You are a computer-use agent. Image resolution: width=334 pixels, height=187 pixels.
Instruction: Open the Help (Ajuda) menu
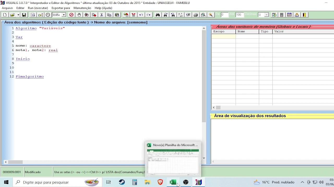103,8
